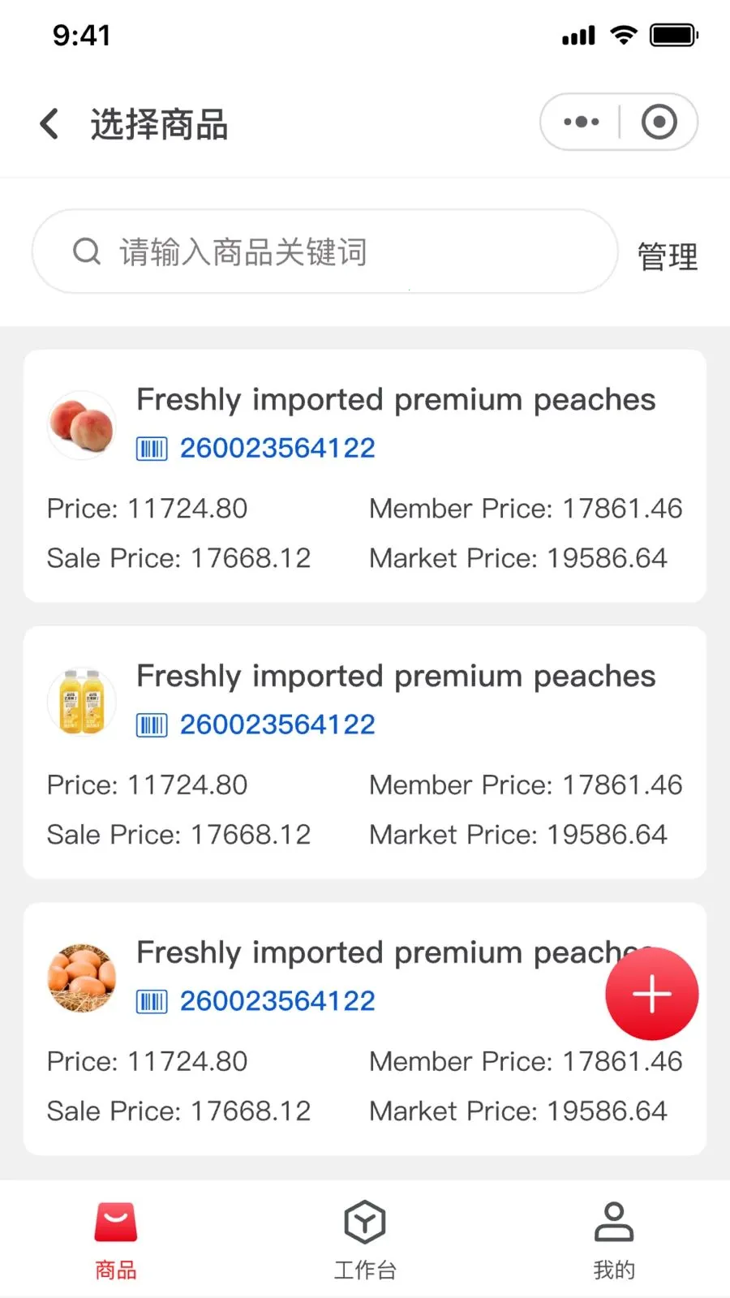The width and height of the screenshot is (730, 1298).
Task: Select the peach product thumbnail
Action: click(82, 425)
